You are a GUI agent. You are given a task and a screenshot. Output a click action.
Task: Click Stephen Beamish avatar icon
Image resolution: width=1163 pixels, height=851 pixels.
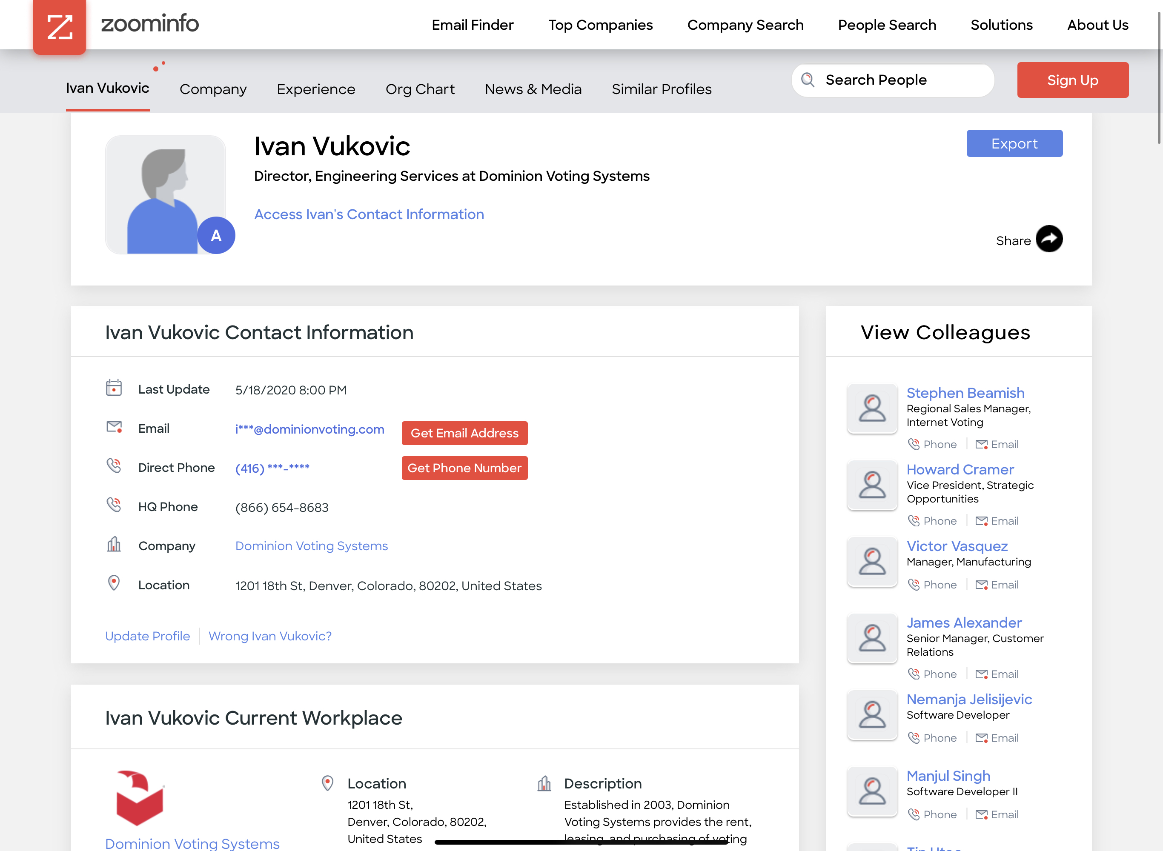point(872,408)
